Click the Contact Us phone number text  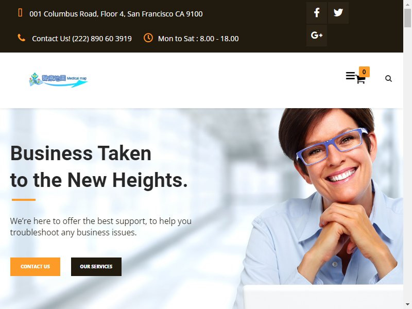point(82,39)
